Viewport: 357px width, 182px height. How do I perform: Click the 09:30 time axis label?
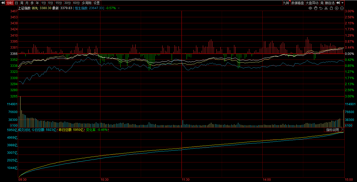[x=23, y=180]
